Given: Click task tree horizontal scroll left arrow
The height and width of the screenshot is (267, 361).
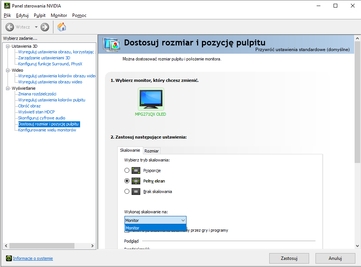Looking at the screenshot, I should click(6, 246).
